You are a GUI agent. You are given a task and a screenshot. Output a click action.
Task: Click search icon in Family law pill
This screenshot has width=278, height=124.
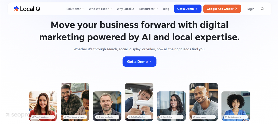161,117
